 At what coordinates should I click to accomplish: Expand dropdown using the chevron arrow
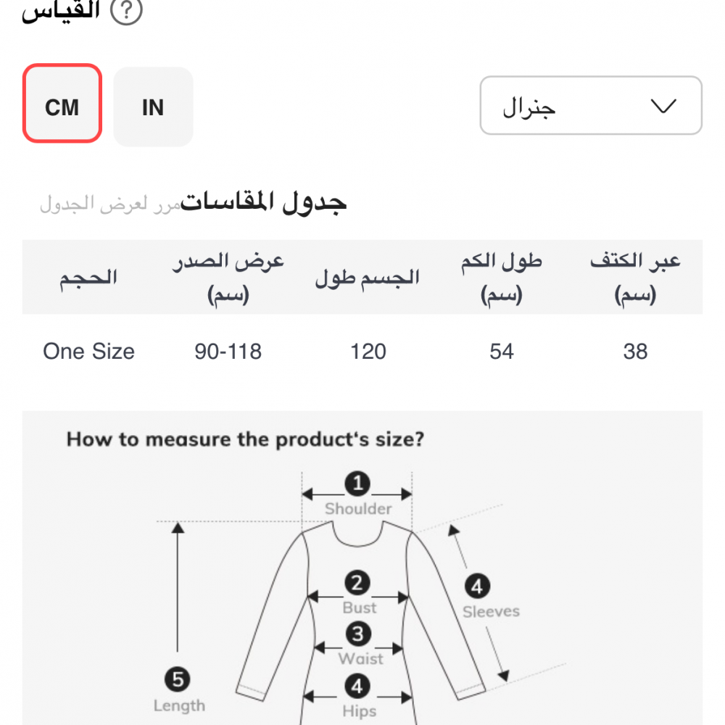point(663,106)
